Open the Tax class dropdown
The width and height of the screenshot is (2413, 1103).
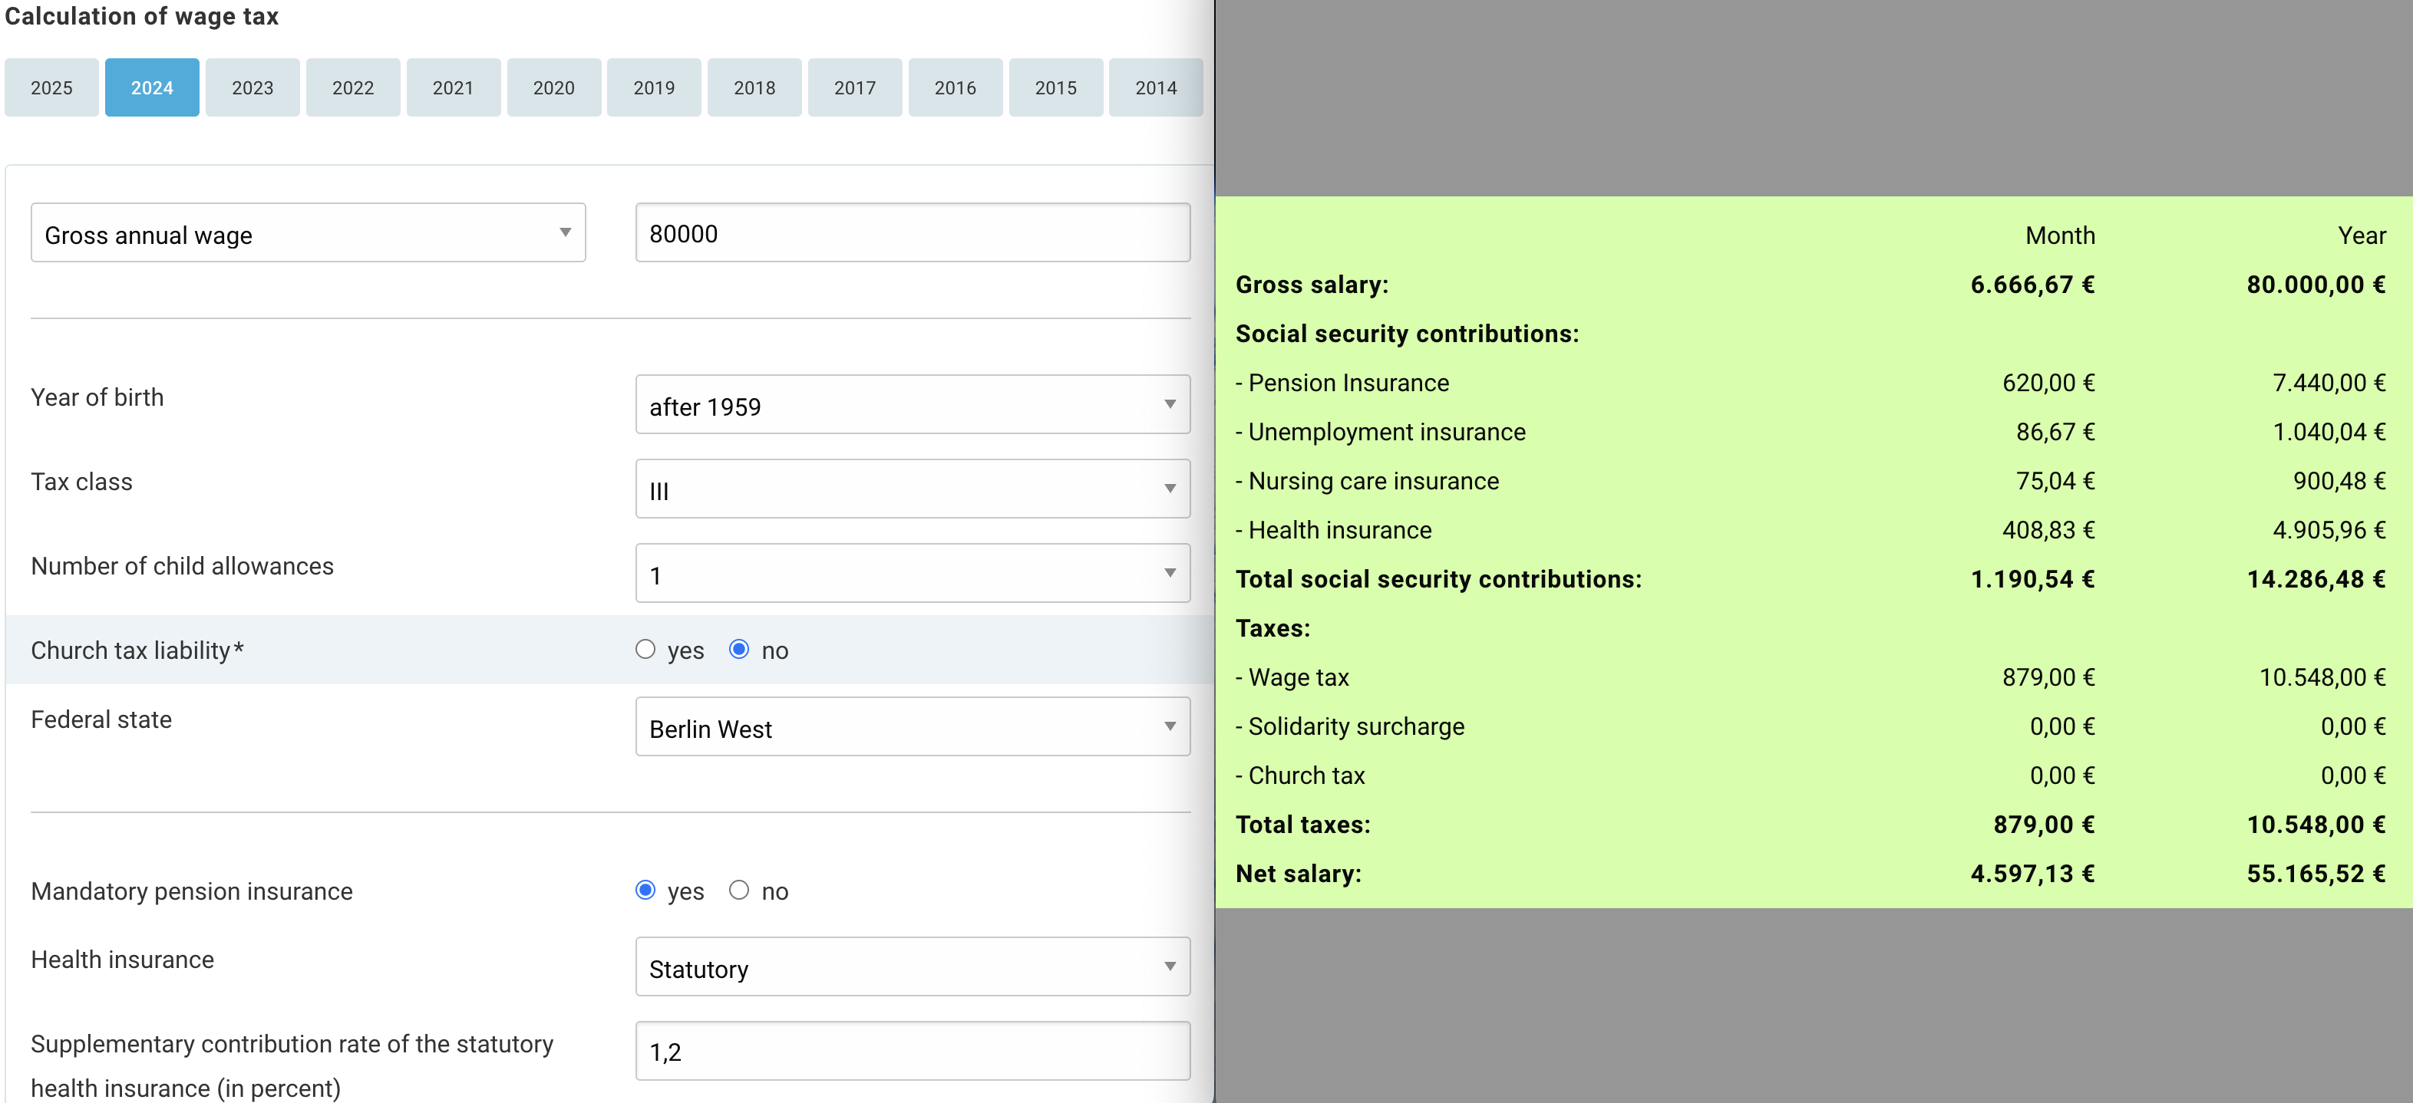tap(912, 489)
